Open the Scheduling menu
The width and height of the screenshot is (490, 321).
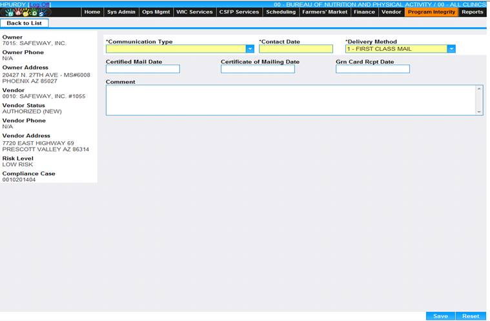(x=281, y=12)
